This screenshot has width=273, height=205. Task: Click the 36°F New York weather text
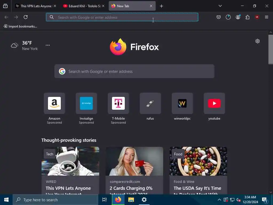[30, 45]
